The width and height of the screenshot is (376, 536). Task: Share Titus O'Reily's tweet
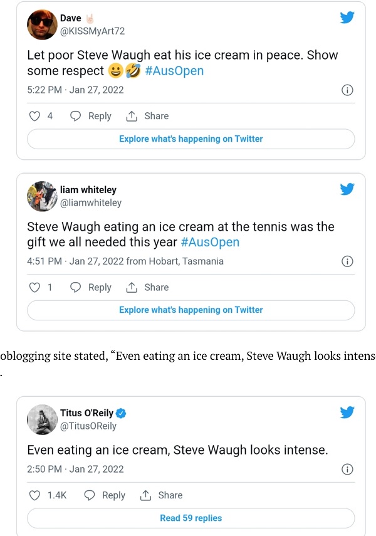point(161,495)
